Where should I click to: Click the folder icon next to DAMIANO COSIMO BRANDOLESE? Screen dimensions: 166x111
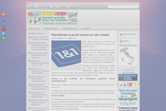(x=30, y=84)
